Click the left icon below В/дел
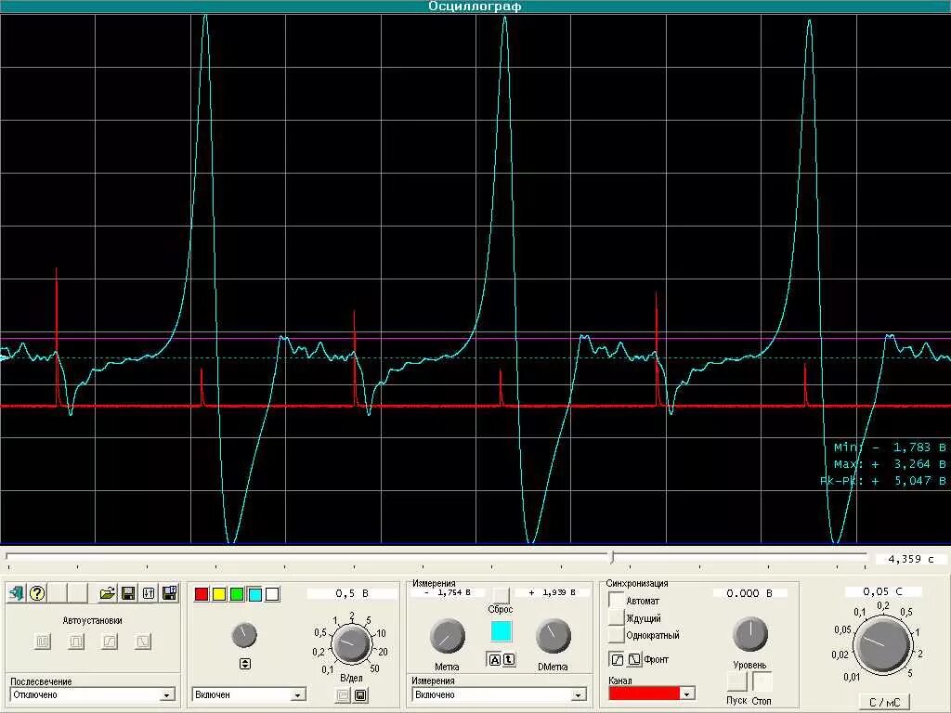 (x=344, y=694)
